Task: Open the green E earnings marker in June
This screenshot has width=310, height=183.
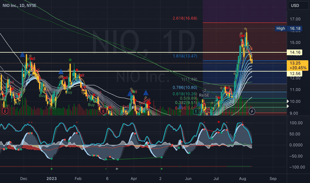Action: [x=196, y=111]
